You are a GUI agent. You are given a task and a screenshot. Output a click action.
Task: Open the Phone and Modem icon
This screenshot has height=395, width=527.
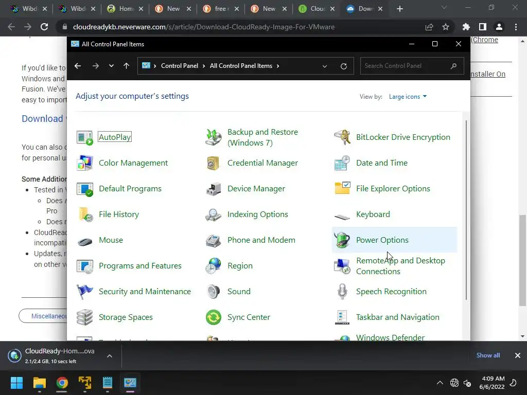(214, 240)
